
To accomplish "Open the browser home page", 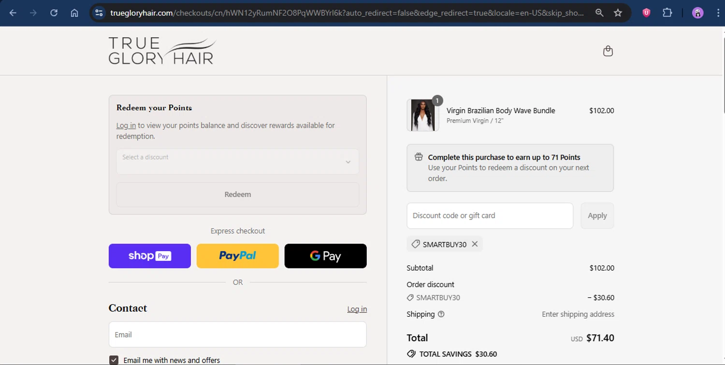I will (74, 13).
